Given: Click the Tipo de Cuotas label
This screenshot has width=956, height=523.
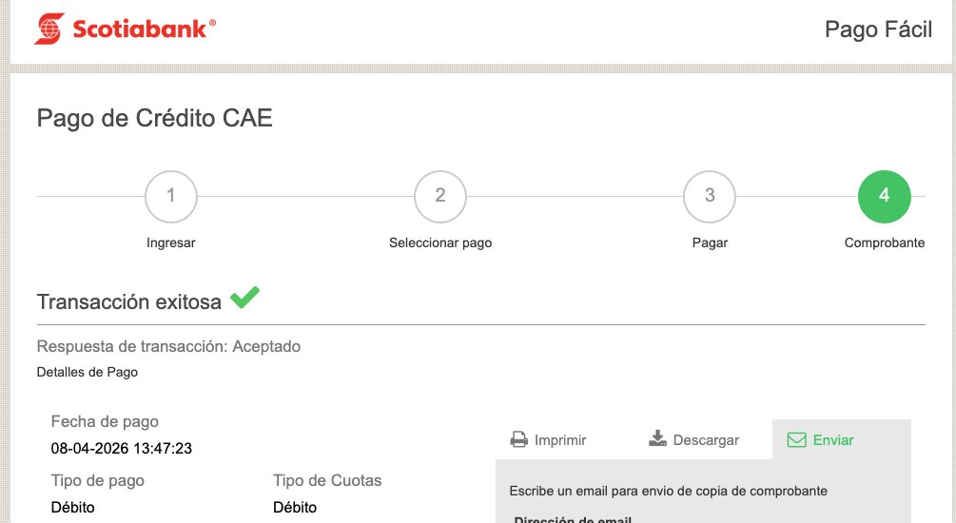Looking at the screenshot, I should [x=327, y=480].
